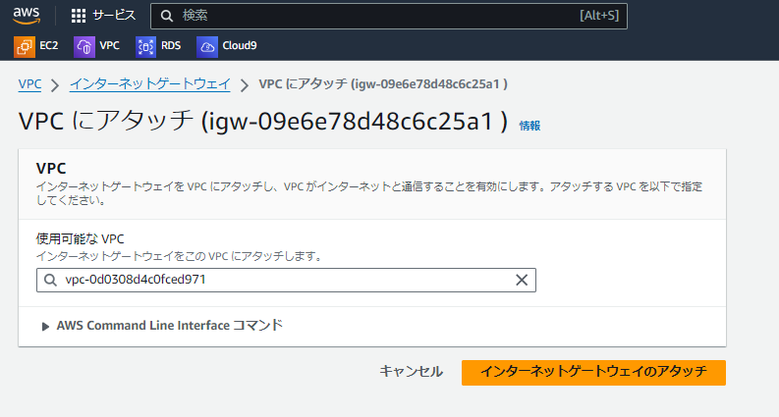779x417 pixels.
Task: Click インターネットゲートウェイのアタッチ button
Action: tap(593, 372)
